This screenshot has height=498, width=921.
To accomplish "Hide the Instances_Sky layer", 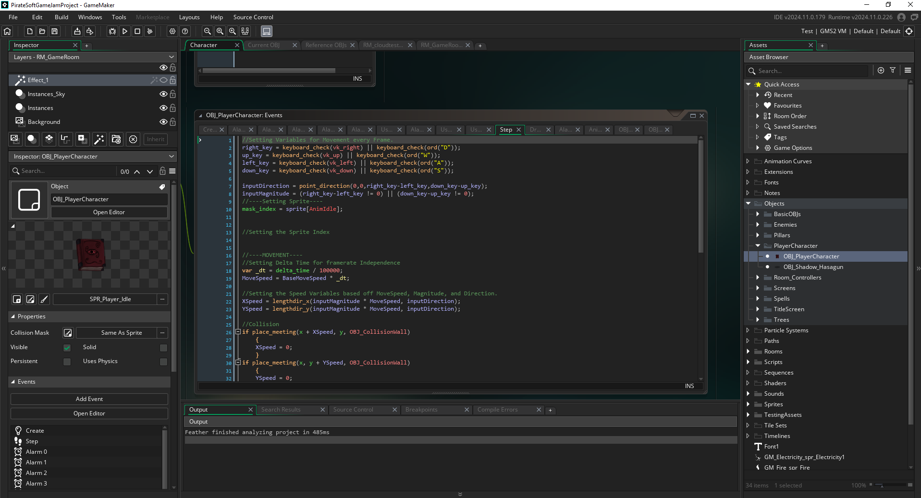I will pyautogui.click(x=163, y=94).
